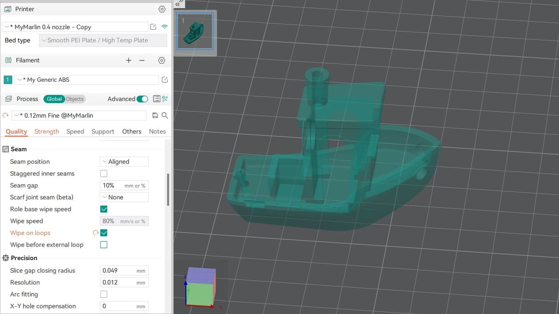Uncheck Wipe on loops checkbox

coord(104,233)
